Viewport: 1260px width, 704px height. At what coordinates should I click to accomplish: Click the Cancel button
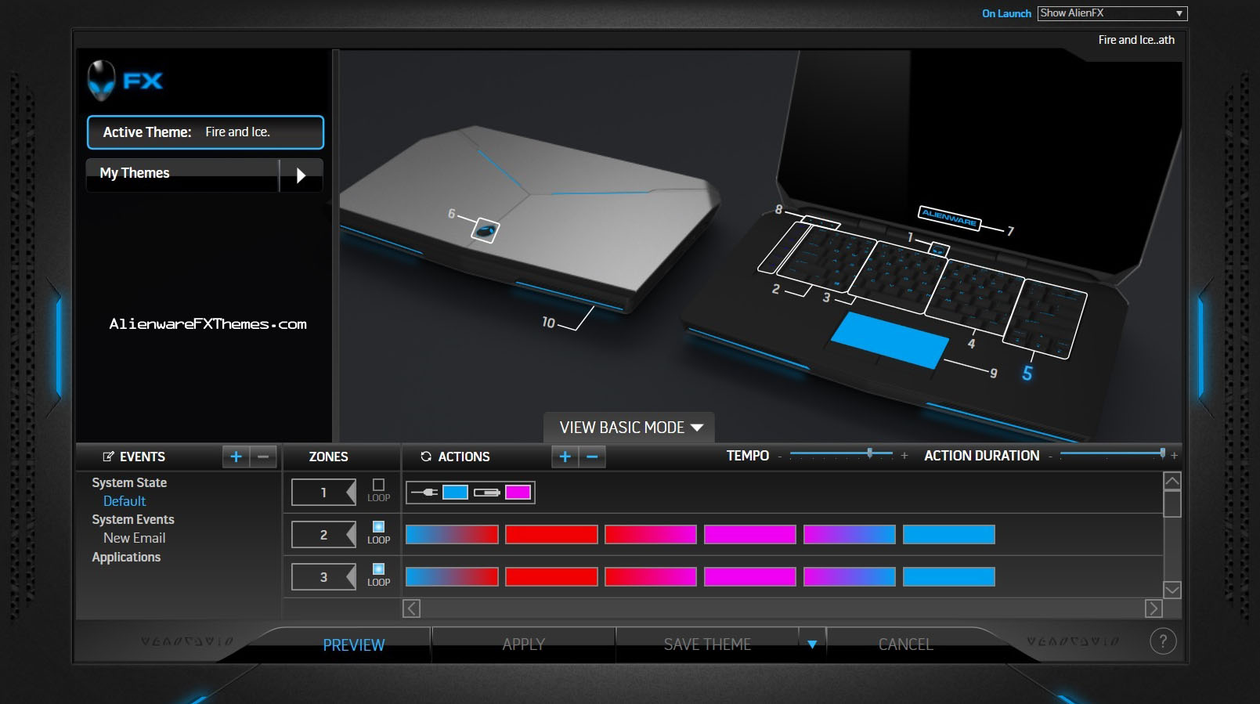click(x=905, y=644)
